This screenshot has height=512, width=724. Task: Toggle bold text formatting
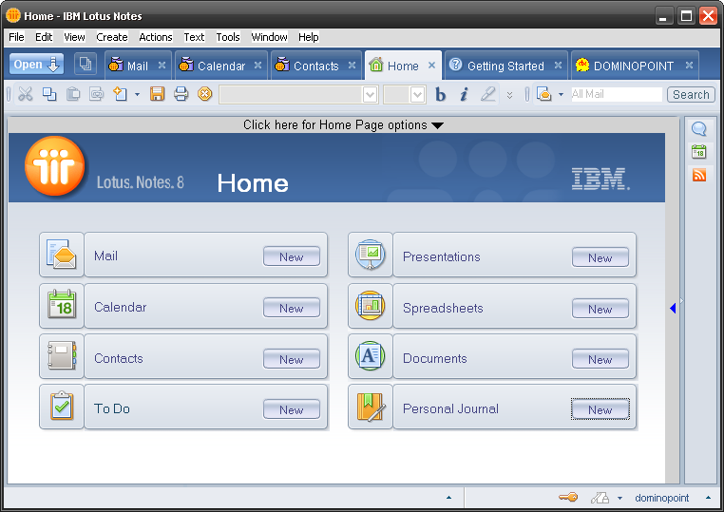coord(441,95)
